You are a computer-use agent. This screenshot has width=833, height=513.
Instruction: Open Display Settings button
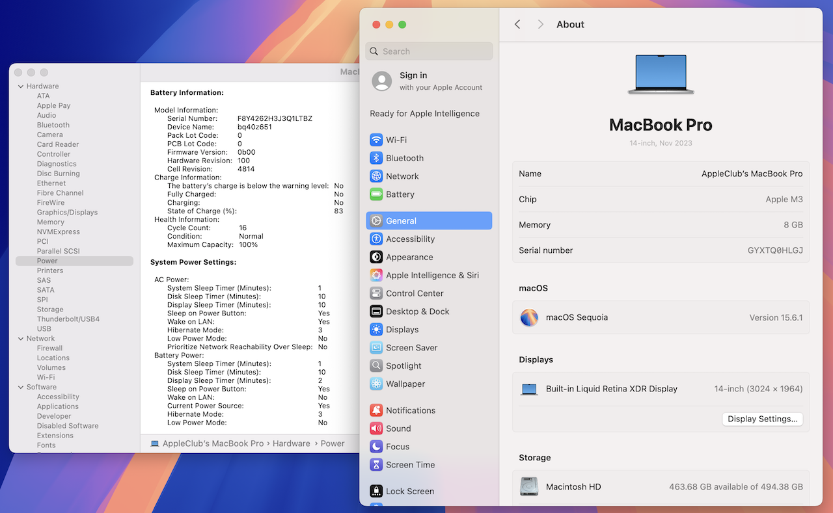point(762,419)
